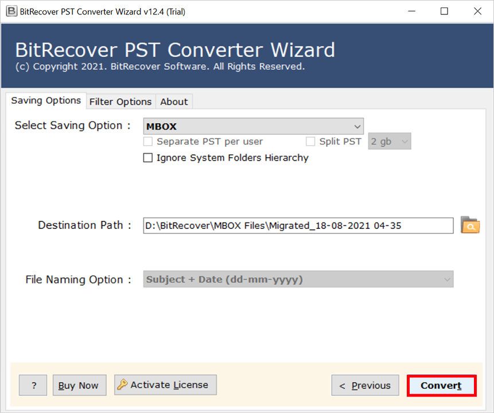Enable Ignore System Folders Hierarchy
The image size is (494, 413).
pyautogui.click(x=147, y=158)
